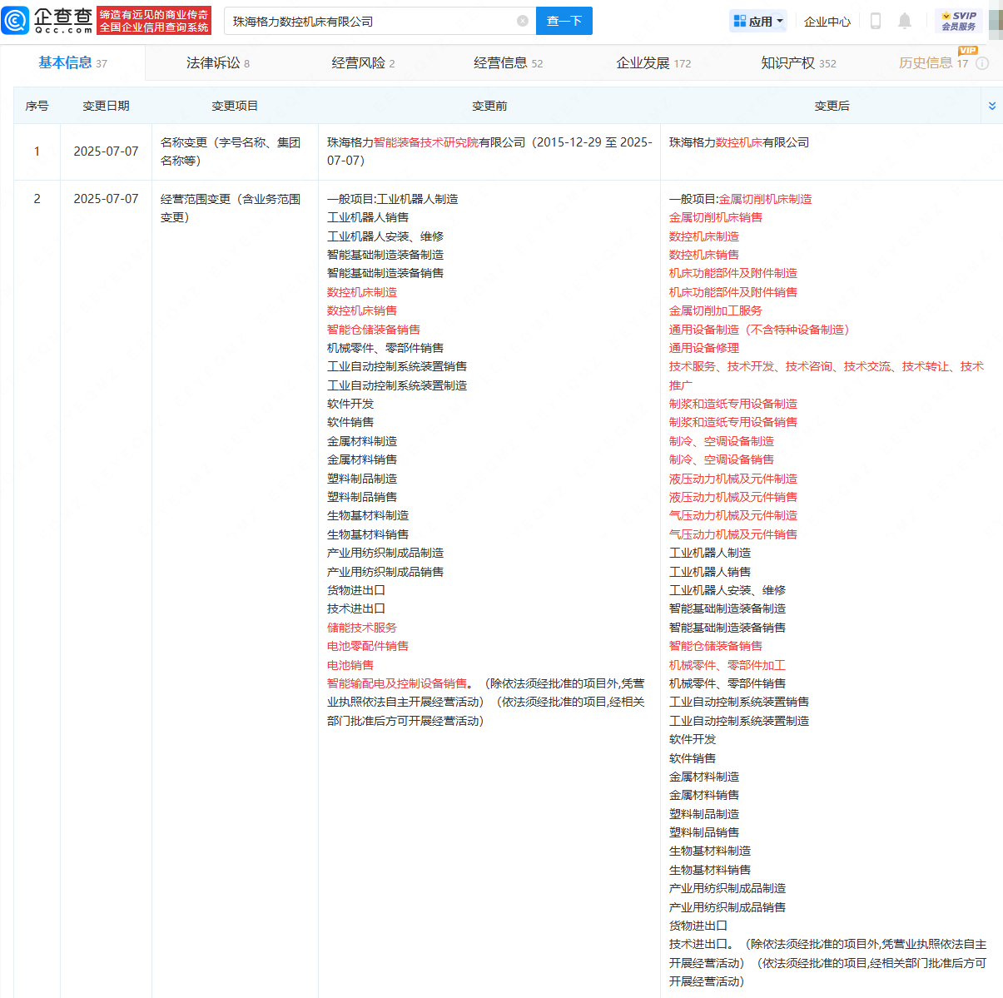The width and height of the screenshot is (1003, 998).
Task: Click 液压动力机械及元件制造 text
Action: click(733, 479)
